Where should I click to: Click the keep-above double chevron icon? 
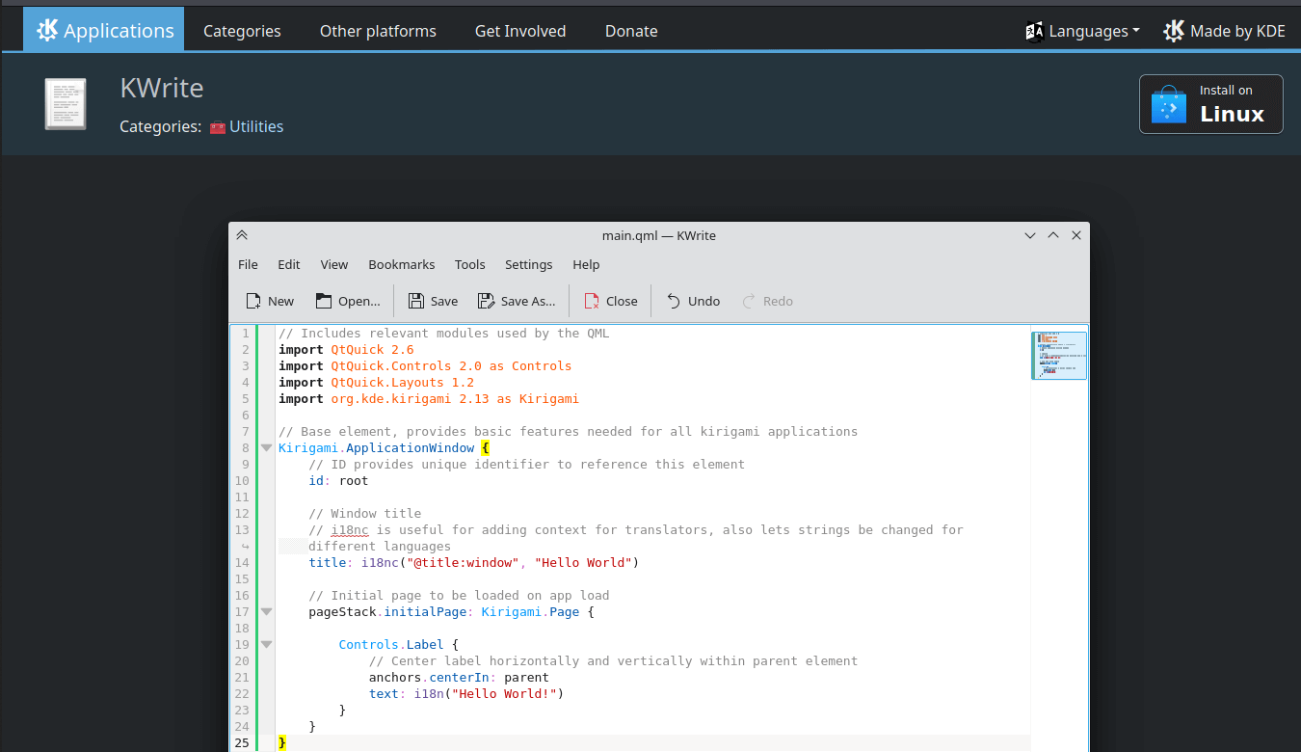pos(242,235)
